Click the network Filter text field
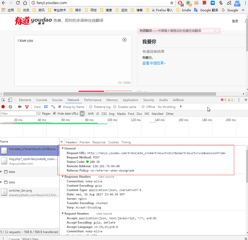The height and width of the screenshot is (240, 248). coord(18,114)
